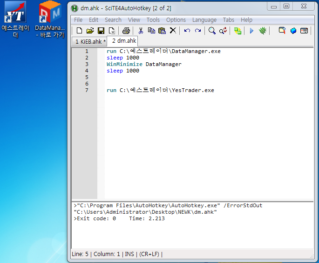The image size is (319, 263).
Task: Click the Open file folder icon
Action: [90, 31]
